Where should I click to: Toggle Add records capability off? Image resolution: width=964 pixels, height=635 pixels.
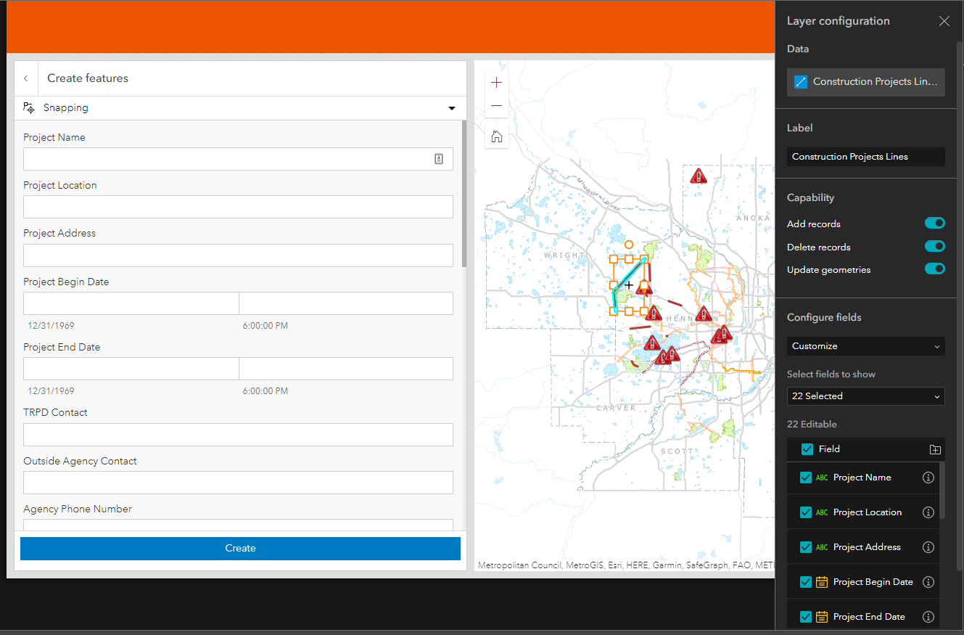pos(935,224)
